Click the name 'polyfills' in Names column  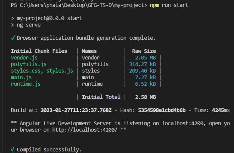tap(95, 64)
